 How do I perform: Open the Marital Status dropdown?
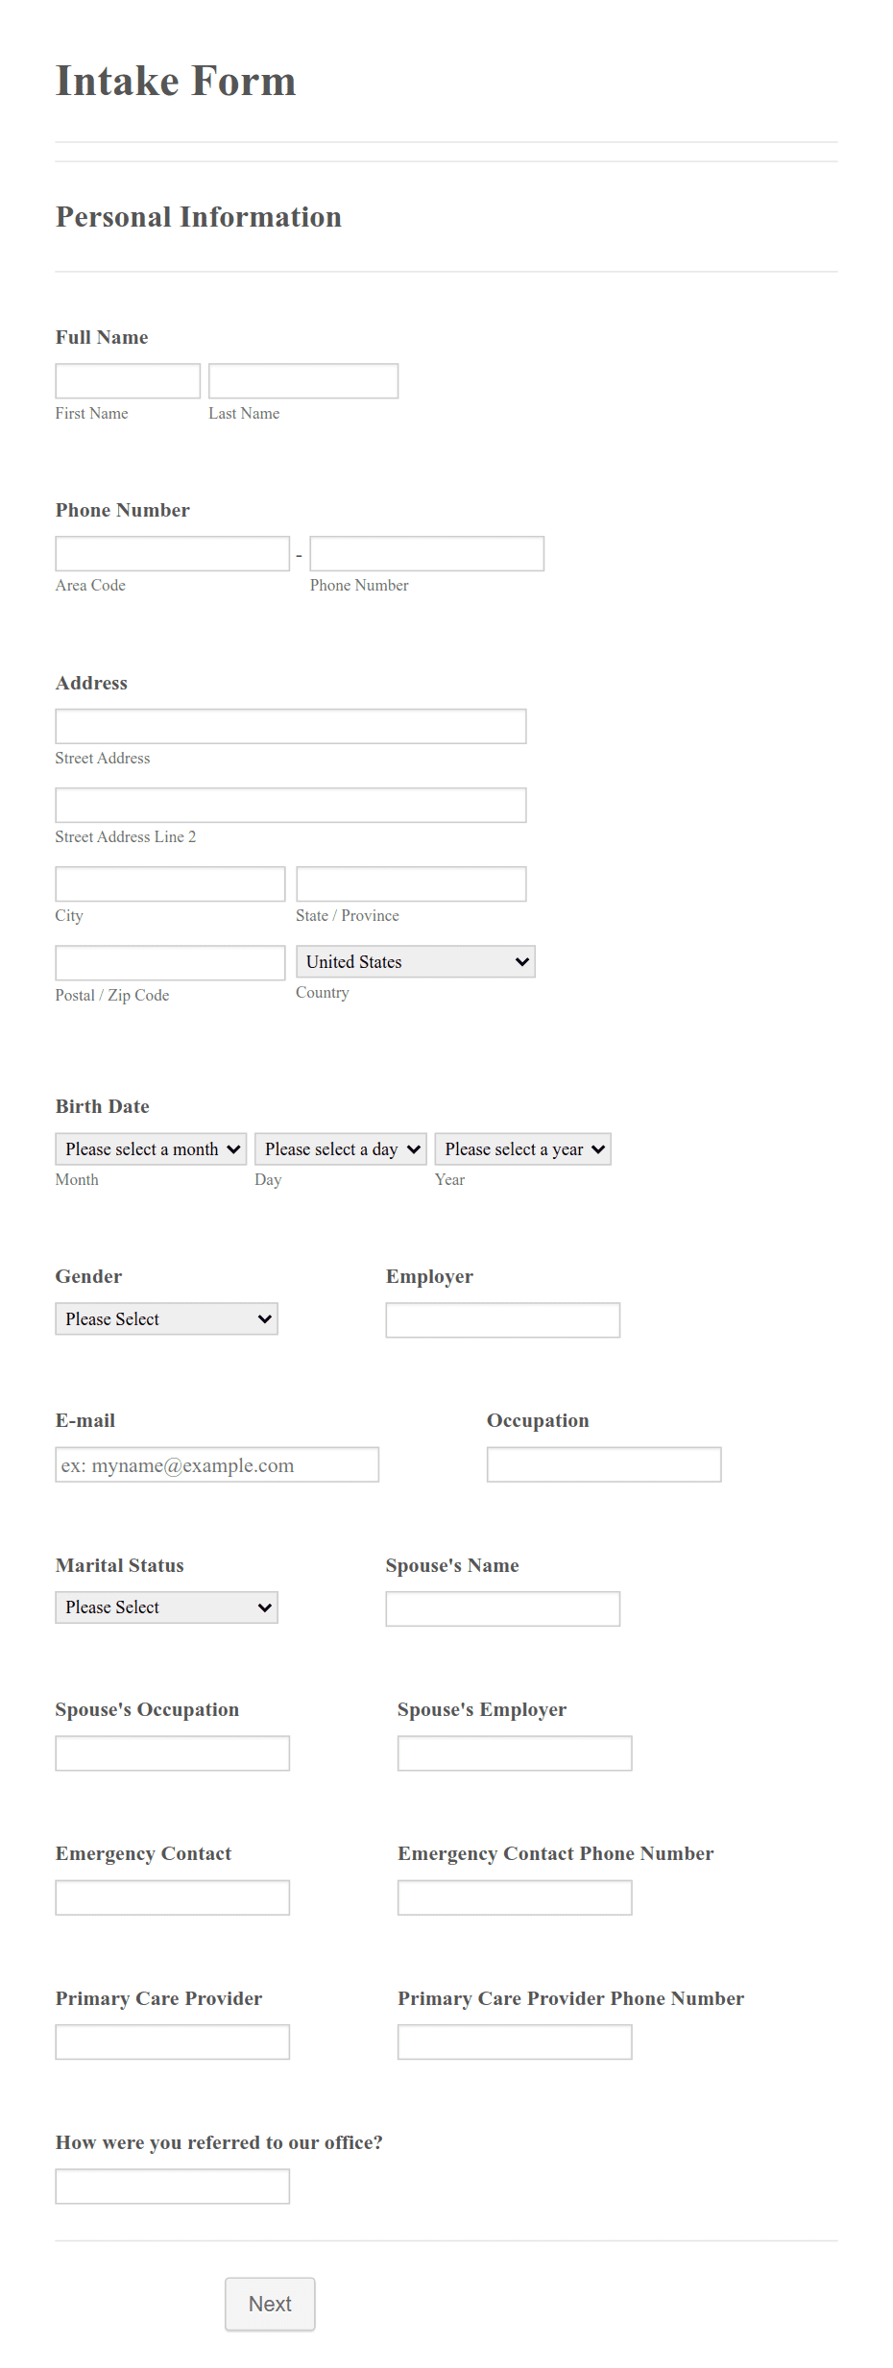pos(166,1607)
